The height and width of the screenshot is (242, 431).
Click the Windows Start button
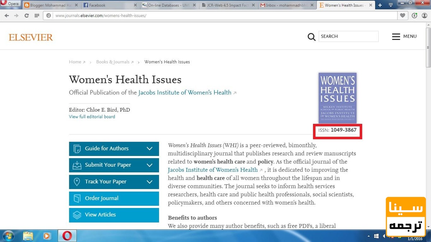[9, 236]
